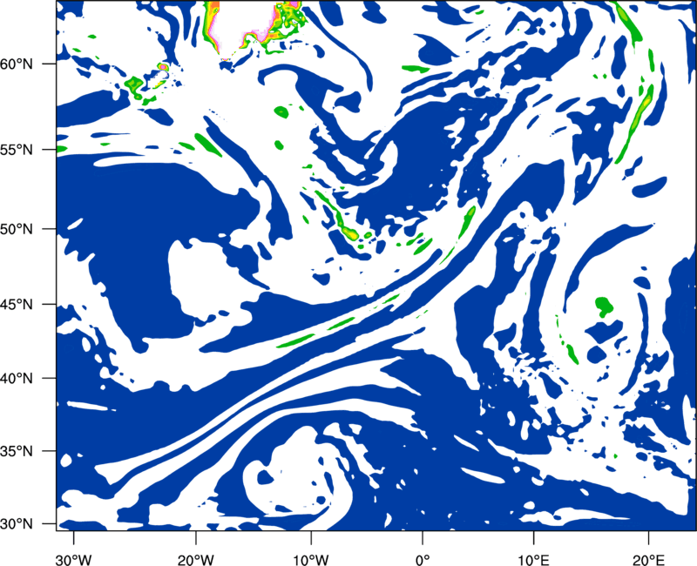Click the 30°W longitude label

tap(74, 560)
